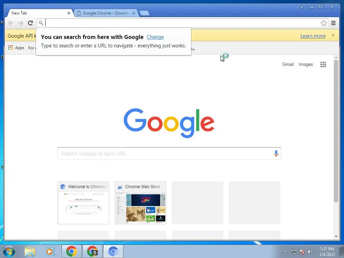
Task: Open a new tab with the tab button
Action: 144,13
